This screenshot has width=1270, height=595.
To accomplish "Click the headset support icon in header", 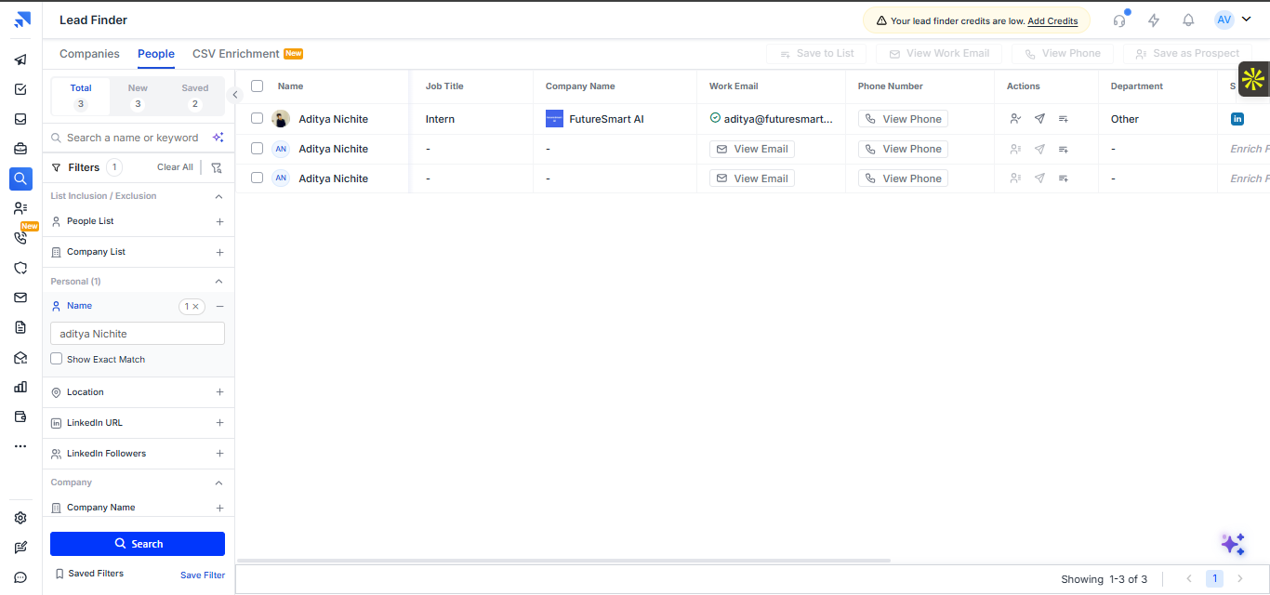I will (1119, 20).
